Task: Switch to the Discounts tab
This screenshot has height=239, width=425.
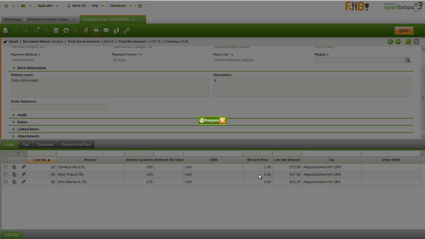Action: (45, 145)
